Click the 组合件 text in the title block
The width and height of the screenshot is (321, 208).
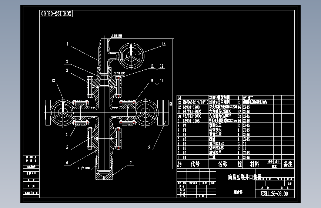(238, 192)
